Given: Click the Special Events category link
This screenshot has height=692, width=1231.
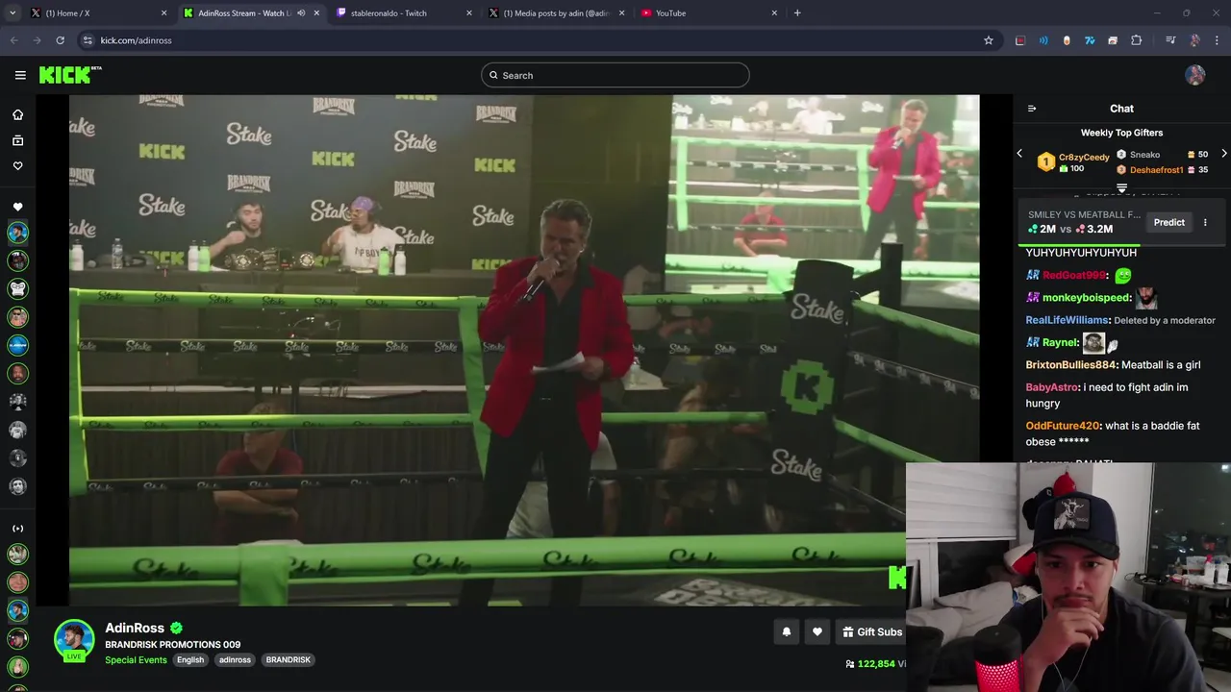Looking at the screenshot, I should (x=136, y=660).
